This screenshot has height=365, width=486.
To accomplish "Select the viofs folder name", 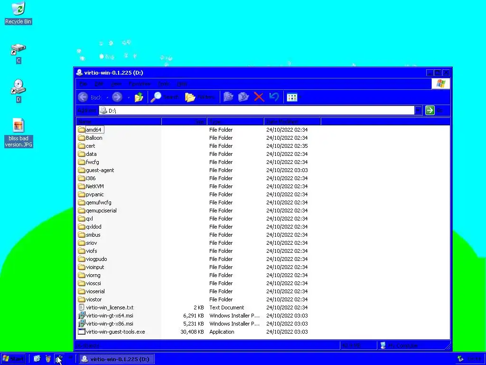I will tap(92, 251).
